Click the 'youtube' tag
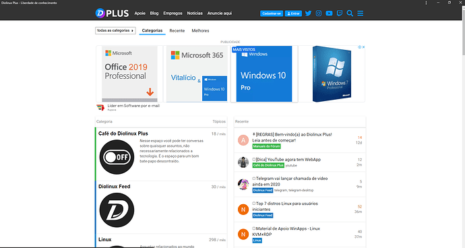This screenshot has height=248, width=465. click(291, 166)
